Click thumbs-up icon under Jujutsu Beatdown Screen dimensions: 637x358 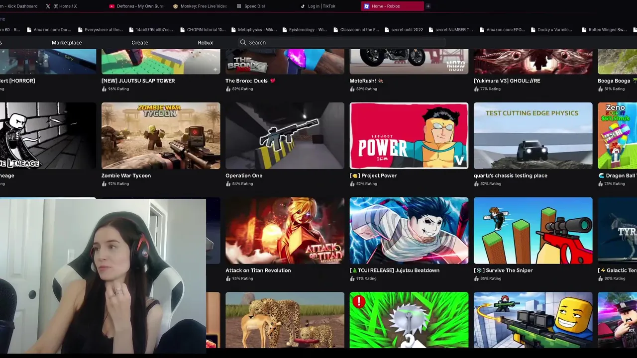pyautogui.click(x=352, y=278)
